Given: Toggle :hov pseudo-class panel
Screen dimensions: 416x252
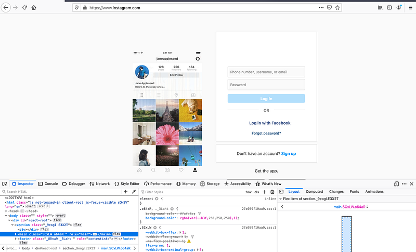Looking at the screenshot, I should [x=248, y=192].
